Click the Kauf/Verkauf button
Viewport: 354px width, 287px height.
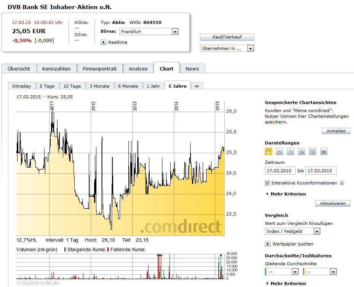tap(227, 37)
